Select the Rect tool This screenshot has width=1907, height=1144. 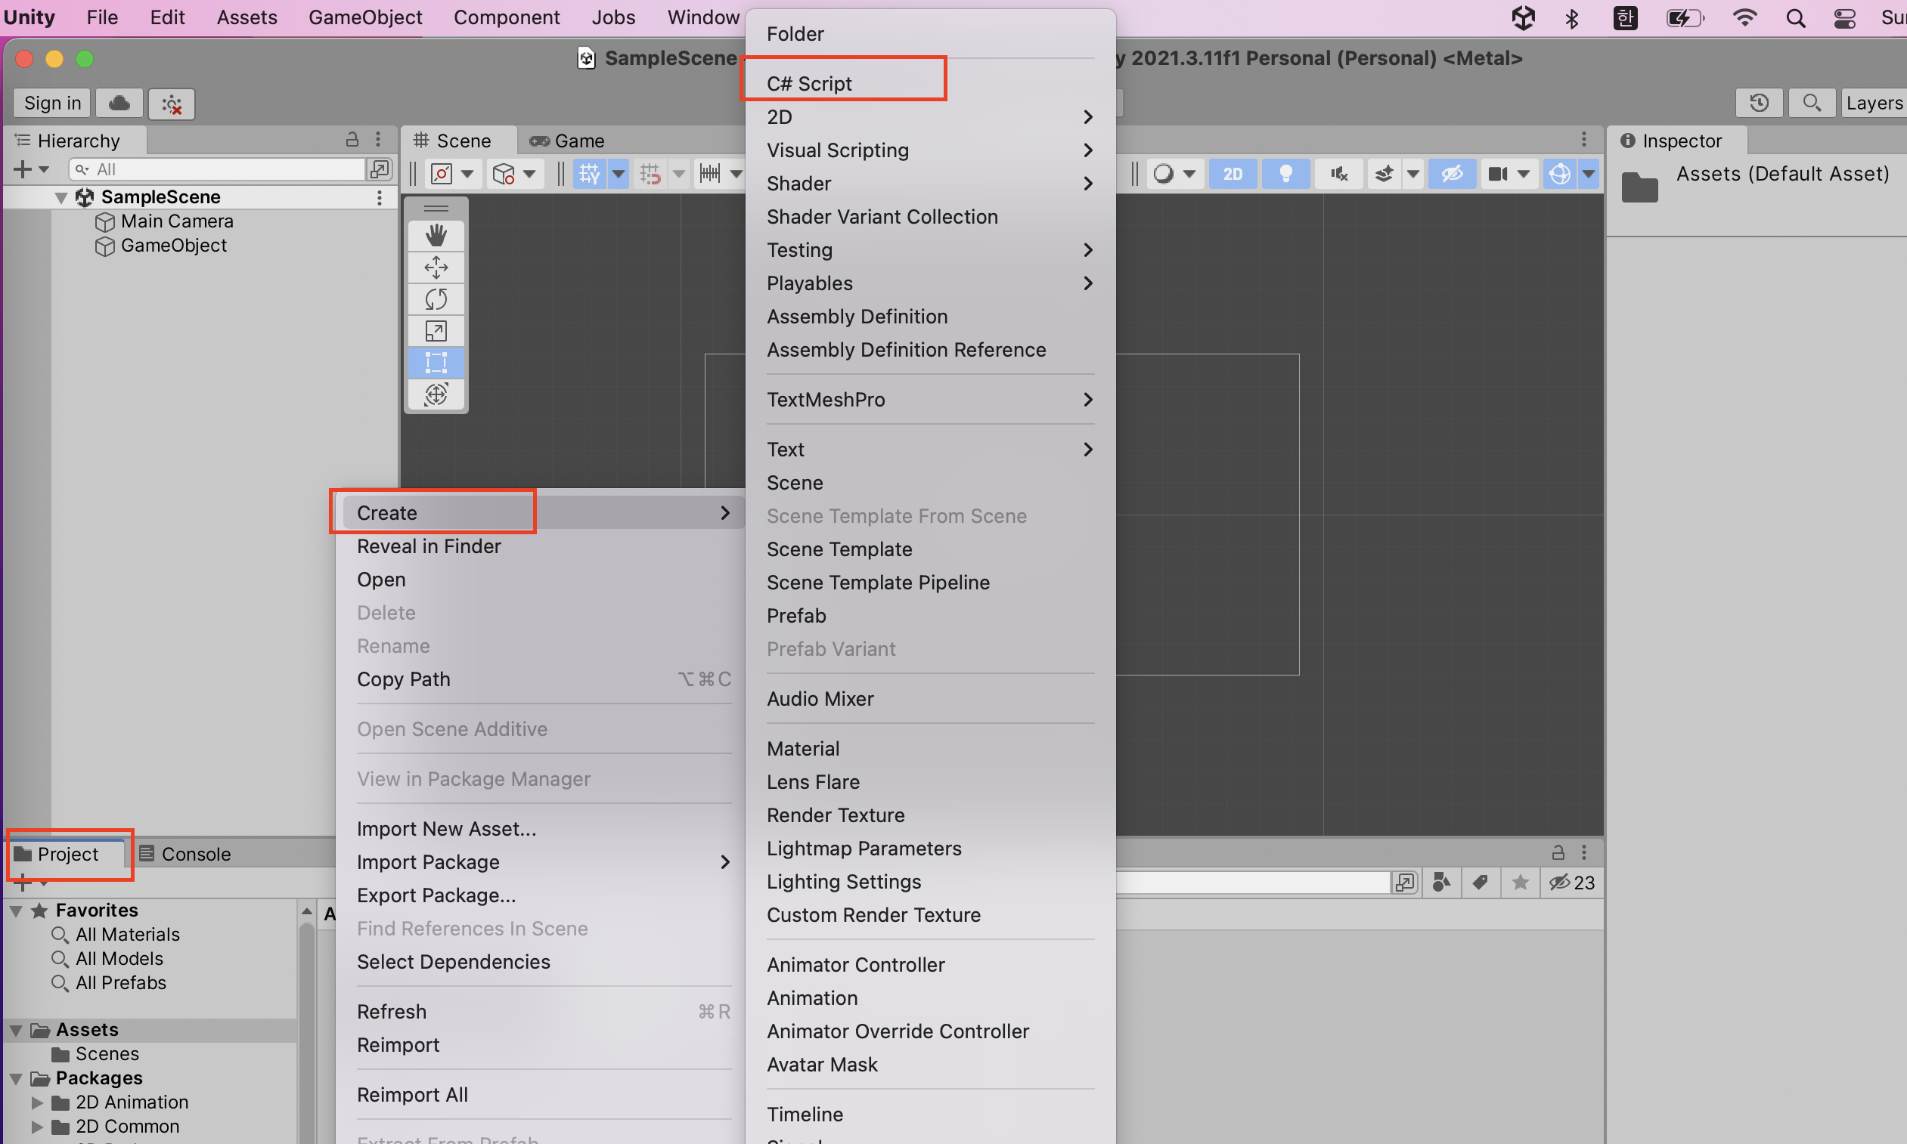pos(436,363)
